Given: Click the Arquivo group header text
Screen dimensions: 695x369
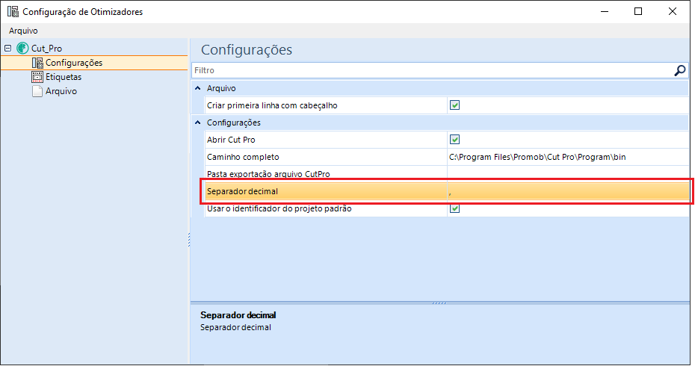Looking at the screenshot, I should point(221,88).
